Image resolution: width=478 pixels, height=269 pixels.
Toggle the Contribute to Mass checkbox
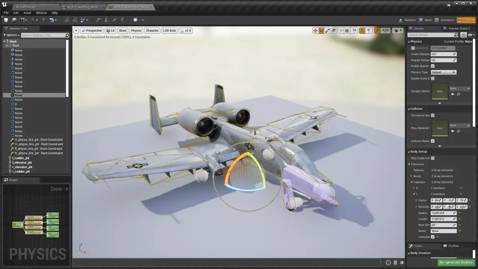433,237
